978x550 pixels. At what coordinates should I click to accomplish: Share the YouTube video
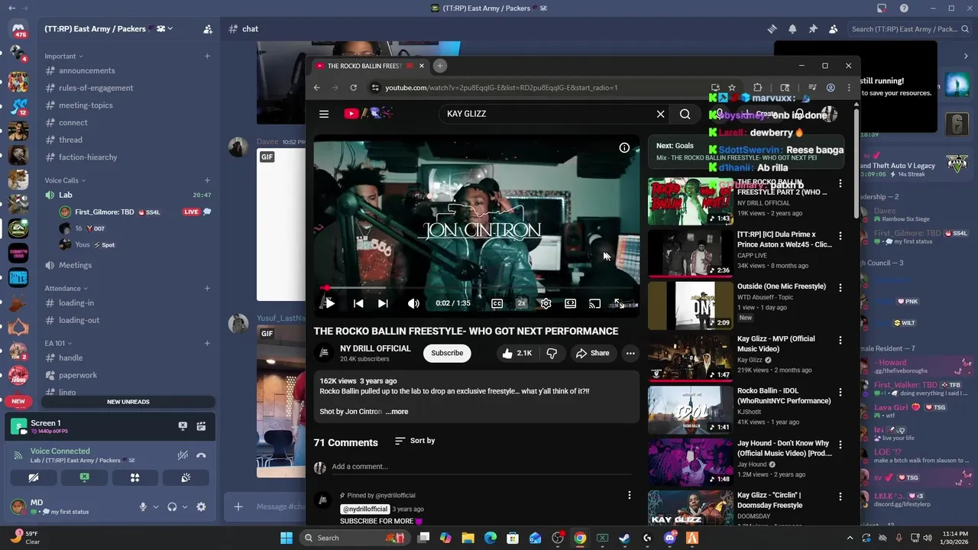[x=592, y=353]
